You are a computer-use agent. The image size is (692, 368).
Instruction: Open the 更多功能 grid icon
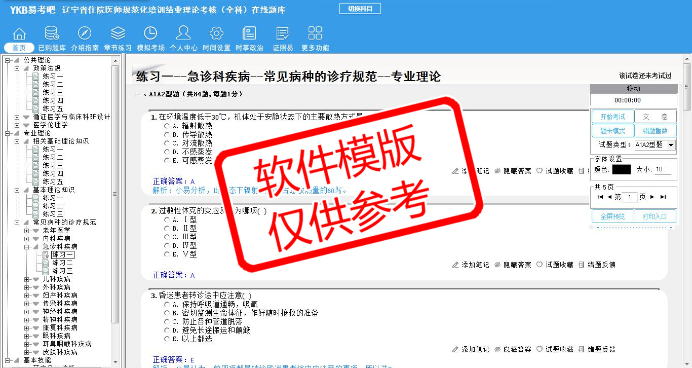click(315, 34)
